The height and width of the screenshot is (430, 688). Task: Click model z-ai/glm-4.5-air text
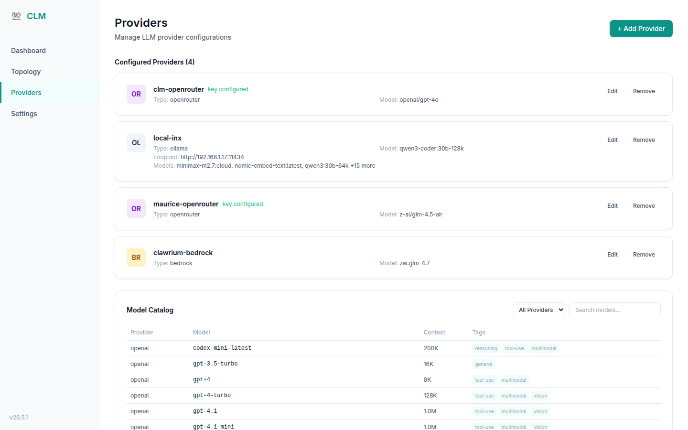(421, 215)
